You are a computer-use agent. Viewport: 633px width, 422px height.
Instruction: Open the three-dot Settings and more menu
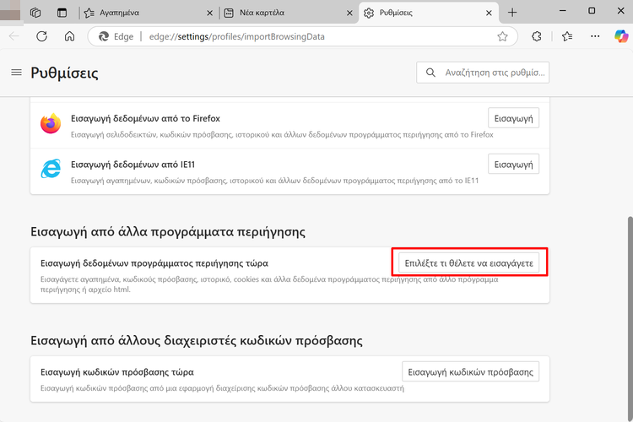595,36
